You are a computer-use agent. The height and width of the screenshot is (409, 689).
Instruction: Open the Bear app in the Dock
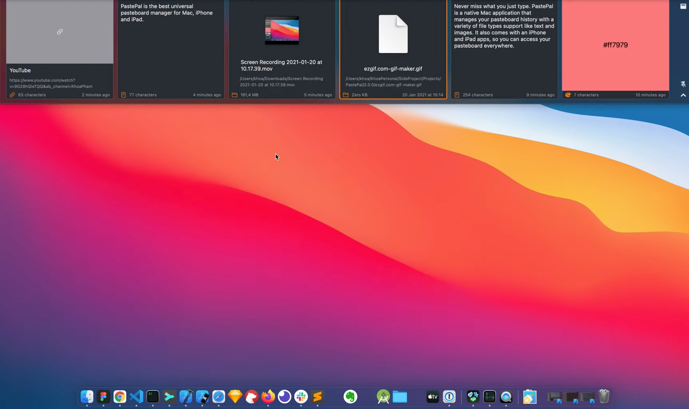(251, 397)
